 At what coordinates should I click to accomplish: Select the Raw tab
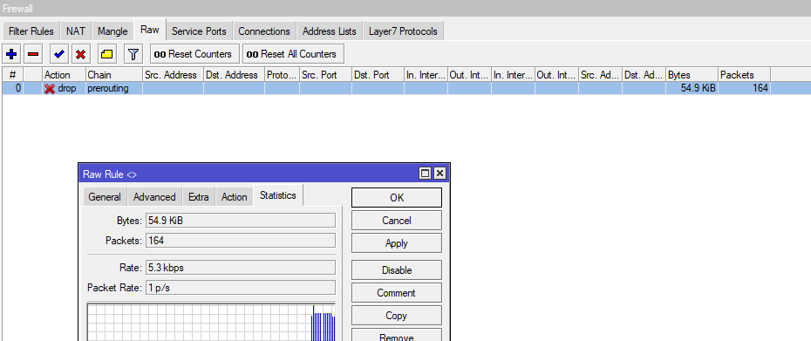[x=149, y=30]
